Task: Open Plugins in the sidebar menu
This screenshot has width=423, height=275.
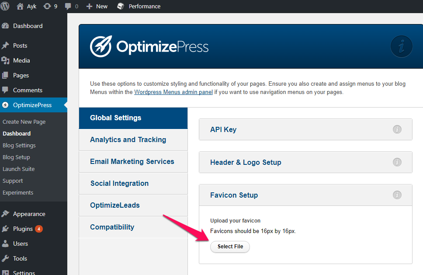Action: coord(23,229)
